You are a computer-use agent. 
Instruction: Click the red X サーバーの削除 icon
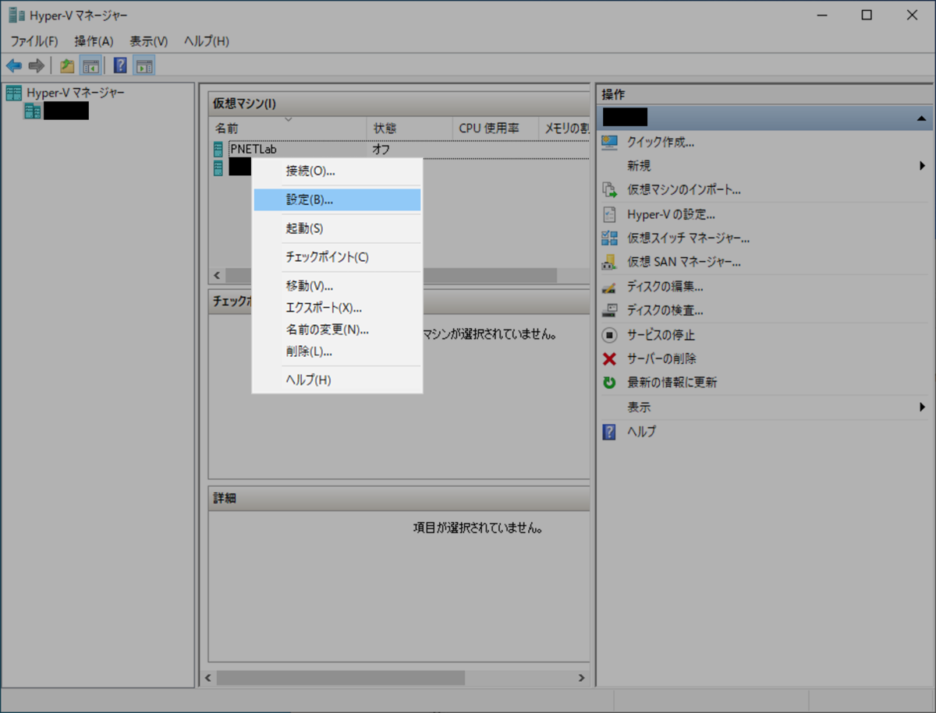(608, 358)
